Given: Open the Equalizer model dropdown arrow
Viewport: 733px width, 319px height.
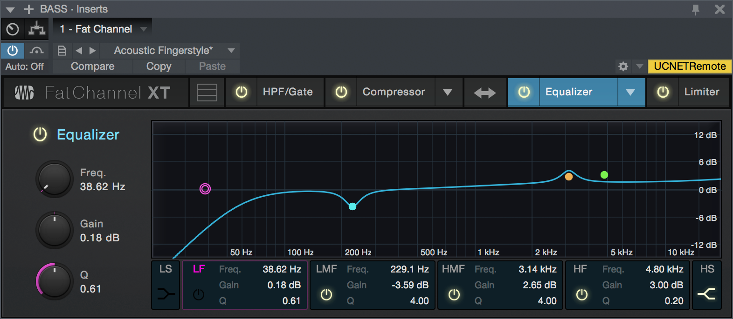Looking at the screenshot, I should (x=630, y=93).
